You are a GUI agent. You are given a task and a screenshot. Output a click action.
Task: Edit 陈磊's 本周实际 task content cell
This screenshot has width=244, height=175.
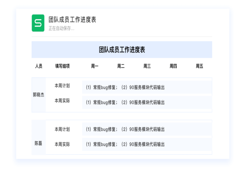(x=147, y=144)
